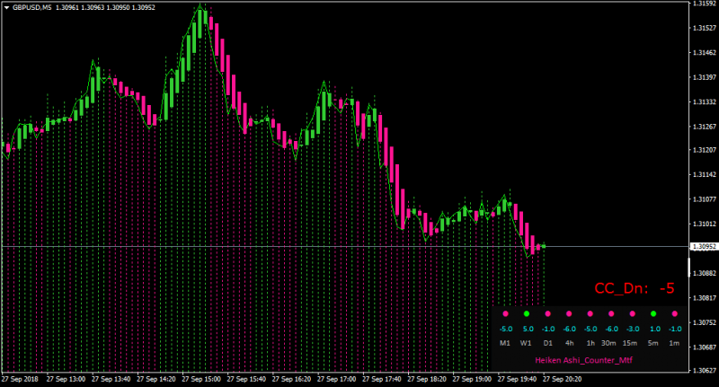Click the 1m timeframe label
Image resolution: width=719 pixels, height=387 pixels.
click(674, 343)
